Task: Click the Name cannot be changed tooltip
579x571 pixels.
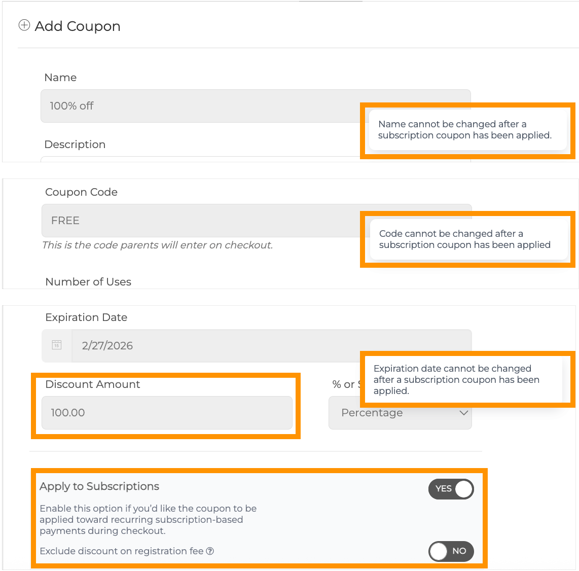Action: tap(465, 130)
